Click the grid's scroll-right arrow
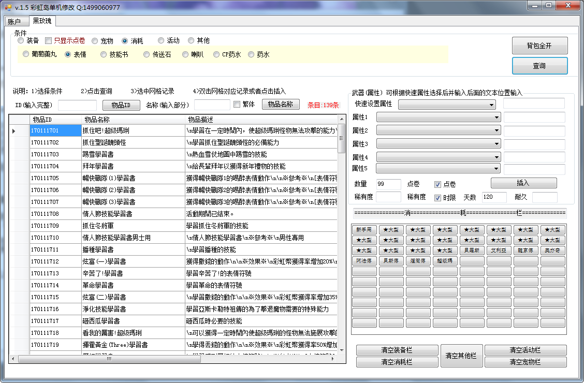The image size is (584, 383). tap(332, 359)
